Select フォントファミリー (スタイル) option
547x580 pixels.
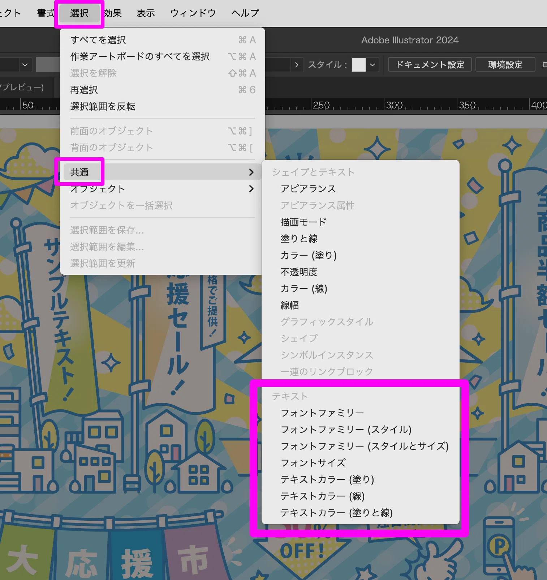361,430
